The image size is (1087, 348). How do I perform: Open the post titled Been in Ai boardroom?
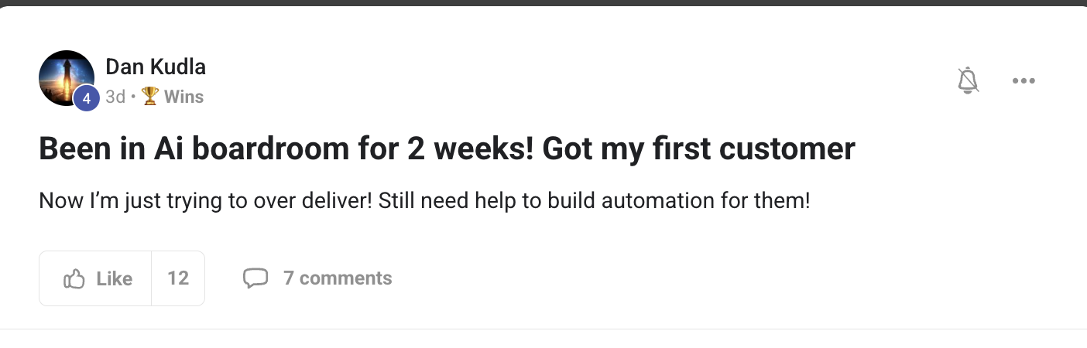pyautogui.click(x=447, y=149)
